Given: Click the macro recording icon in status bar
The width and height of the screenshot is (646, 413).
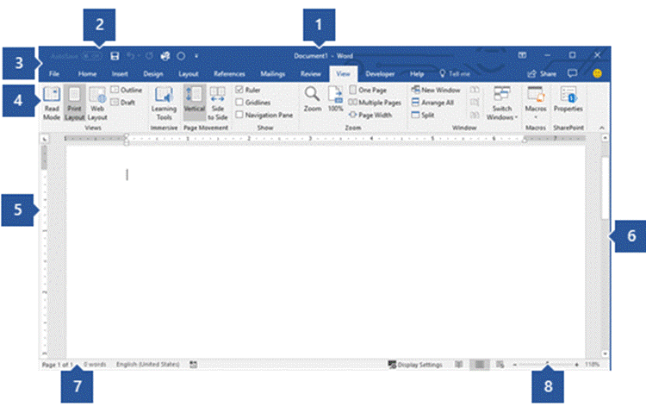Looking at the screenshot, I should (193, 365).
